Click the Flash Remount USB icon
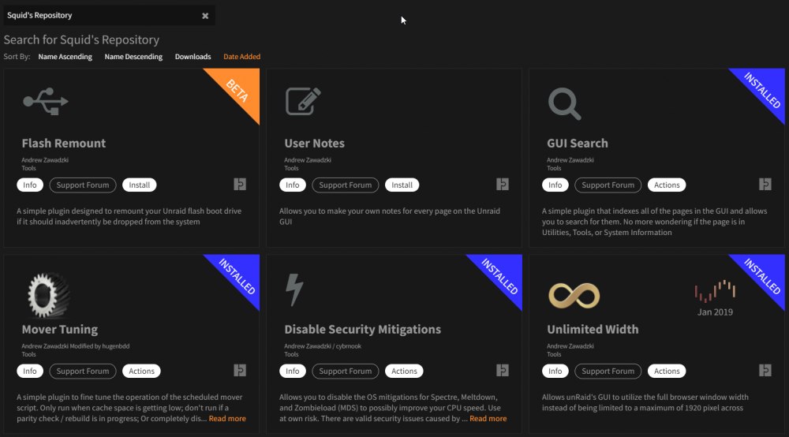 [x=46, y=102]
